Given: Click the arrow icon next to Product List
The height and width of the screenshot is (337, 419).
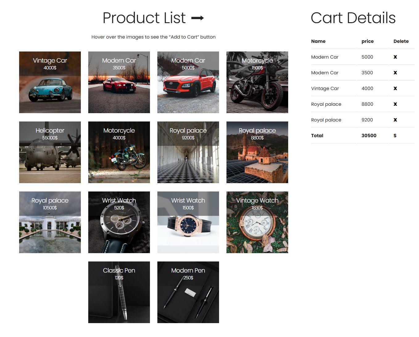Looking at the screenshot, I should tap(198, 18).
